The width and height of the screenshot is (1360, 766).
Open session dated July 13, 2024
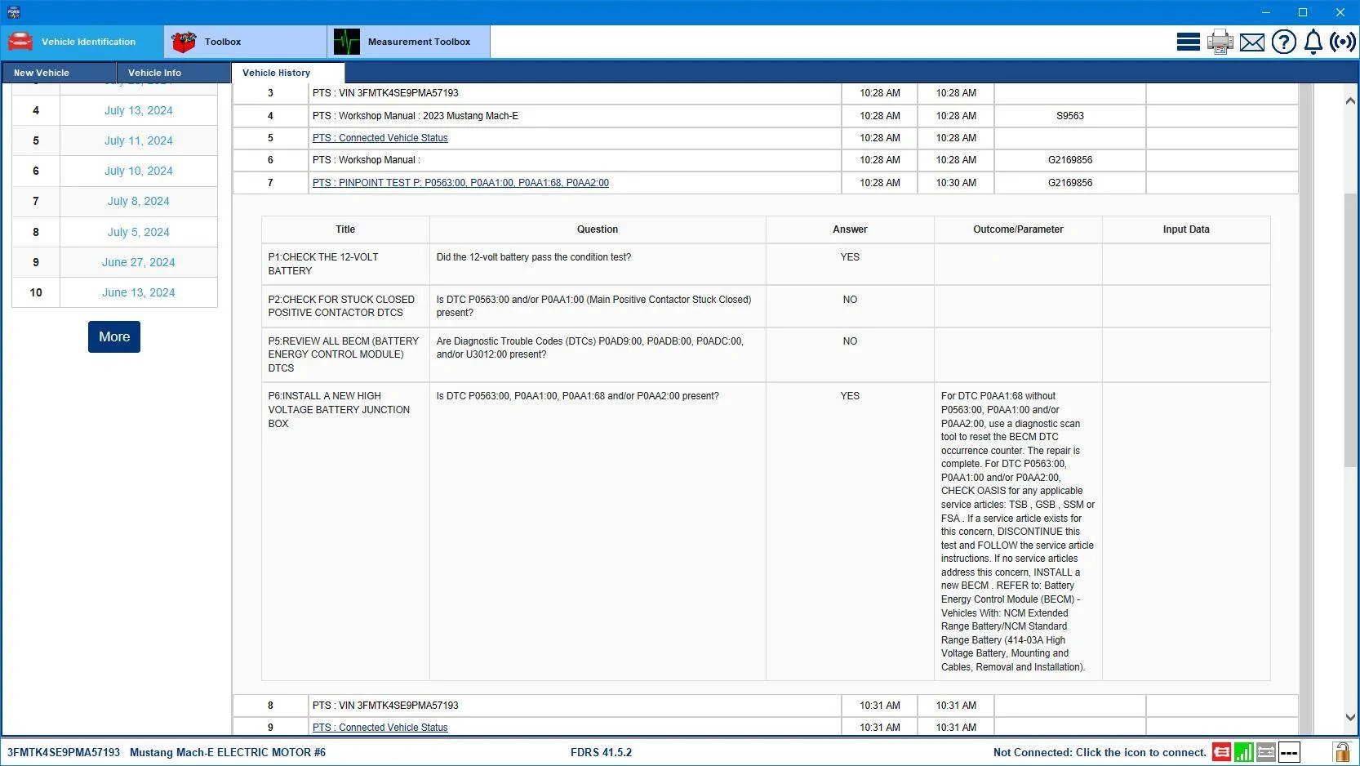pyautogui.click(x=139, y=110)
